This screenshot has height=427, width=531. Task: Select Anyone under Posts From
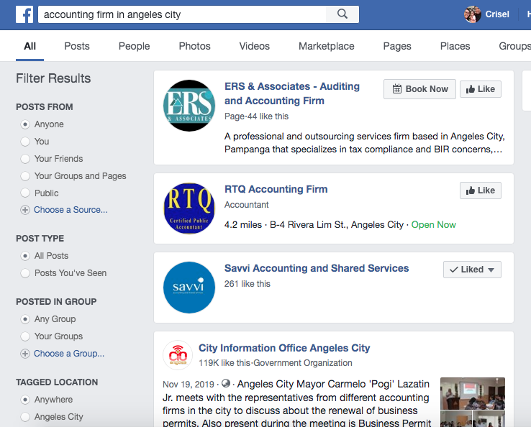(25, 124)
